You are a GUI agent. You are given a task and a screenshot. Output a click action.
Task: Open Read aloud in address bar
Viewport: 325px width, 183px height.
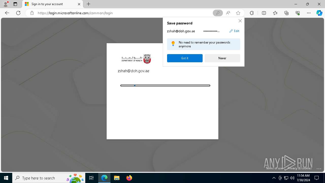pyautogui.click(x=228, y=13)
